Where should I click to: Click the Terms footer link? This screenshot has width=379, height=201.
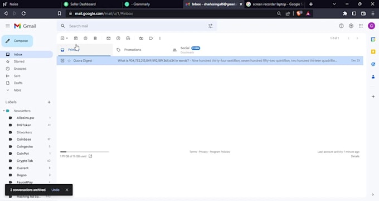pyautogui.click(x=193, y=152)
